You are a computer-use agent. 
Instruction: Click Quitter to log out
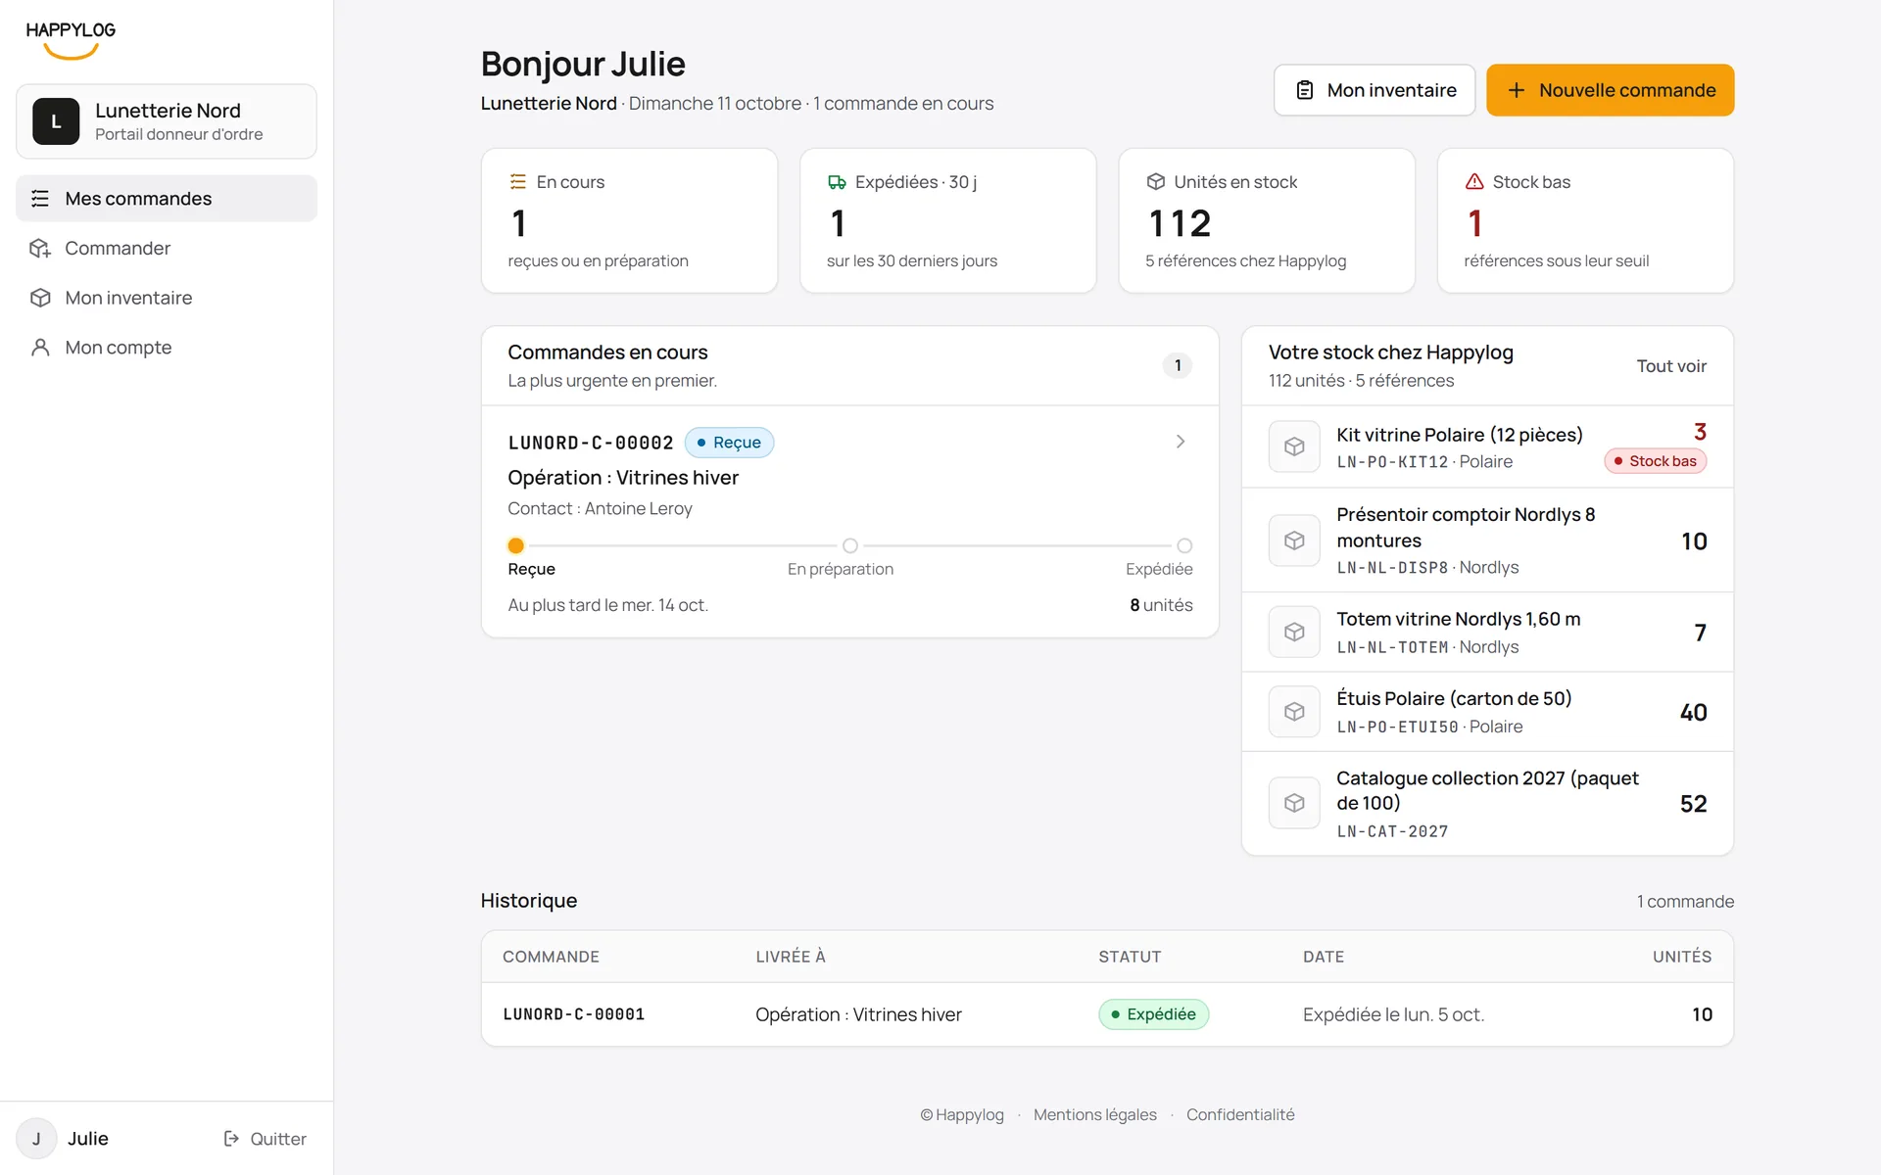pos(265,1138)
